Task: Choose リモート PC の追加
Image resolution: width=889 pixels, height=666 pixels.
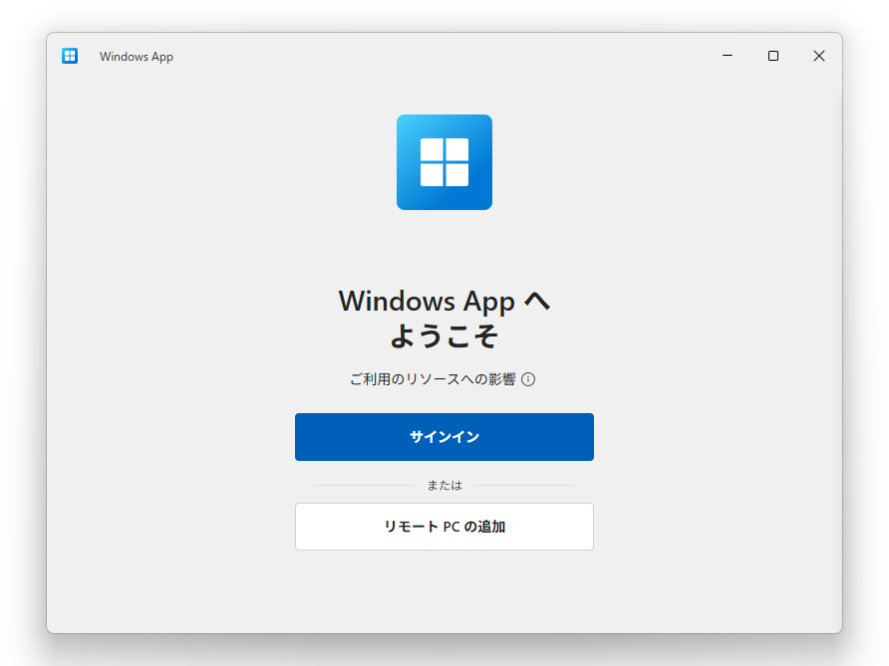Action: tap(444, 527)
